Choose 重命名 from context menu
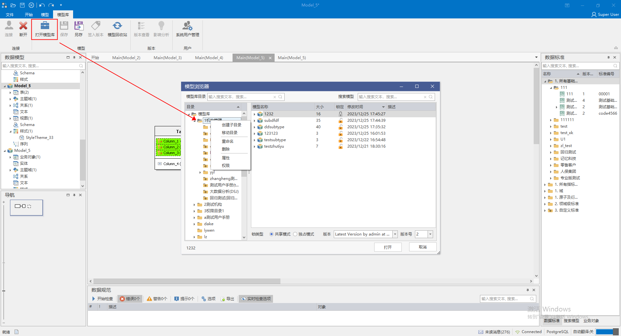Image resolution: width=621 pixels, height=336 pixels. (228, 141)
